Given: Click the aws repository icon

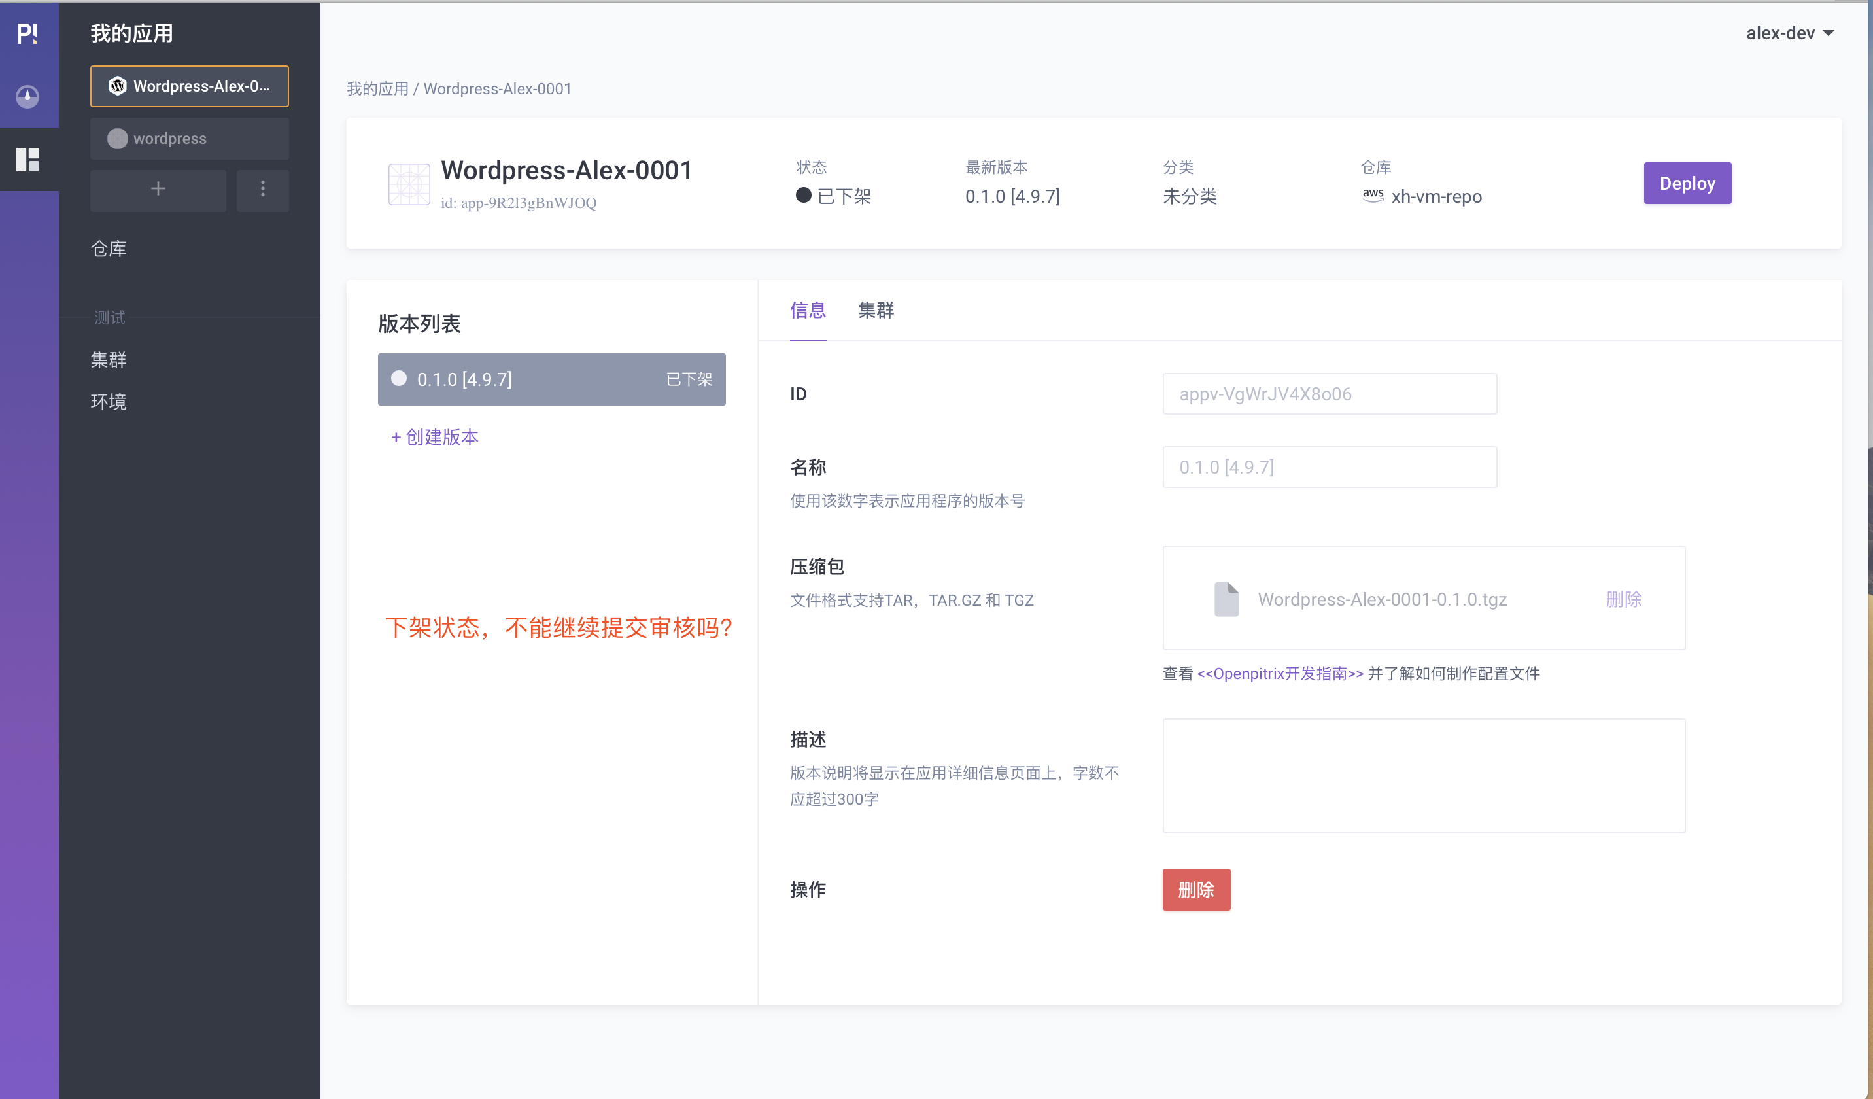Looking at the screenshot, I should tap(1373, 196).
